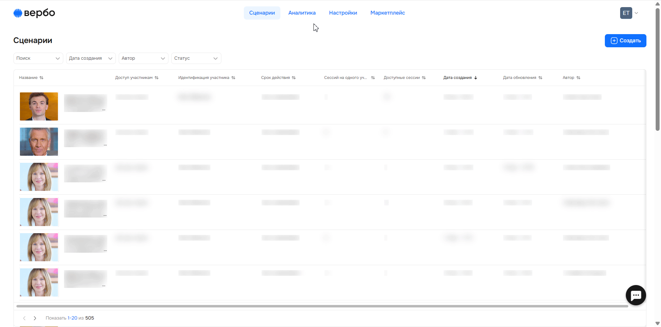Image resolution: width=661 pixels, height=327 pixels.
Task: Sort by Доступ участникам sort icon
Action: click(157, 77)
